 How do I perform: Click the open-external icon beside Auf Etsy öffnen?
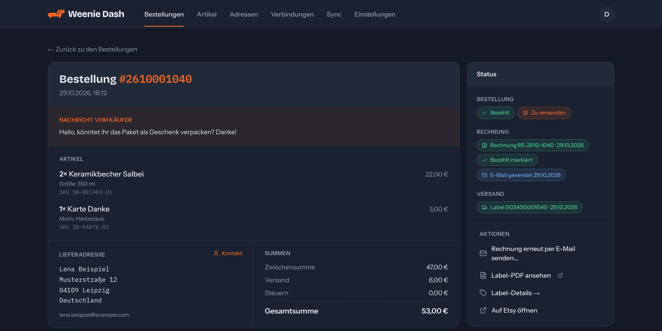pyautogui.click(x=483, y=310)
